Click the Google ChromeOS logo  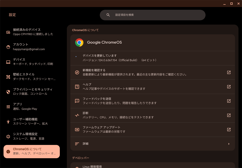click(79, 42)
